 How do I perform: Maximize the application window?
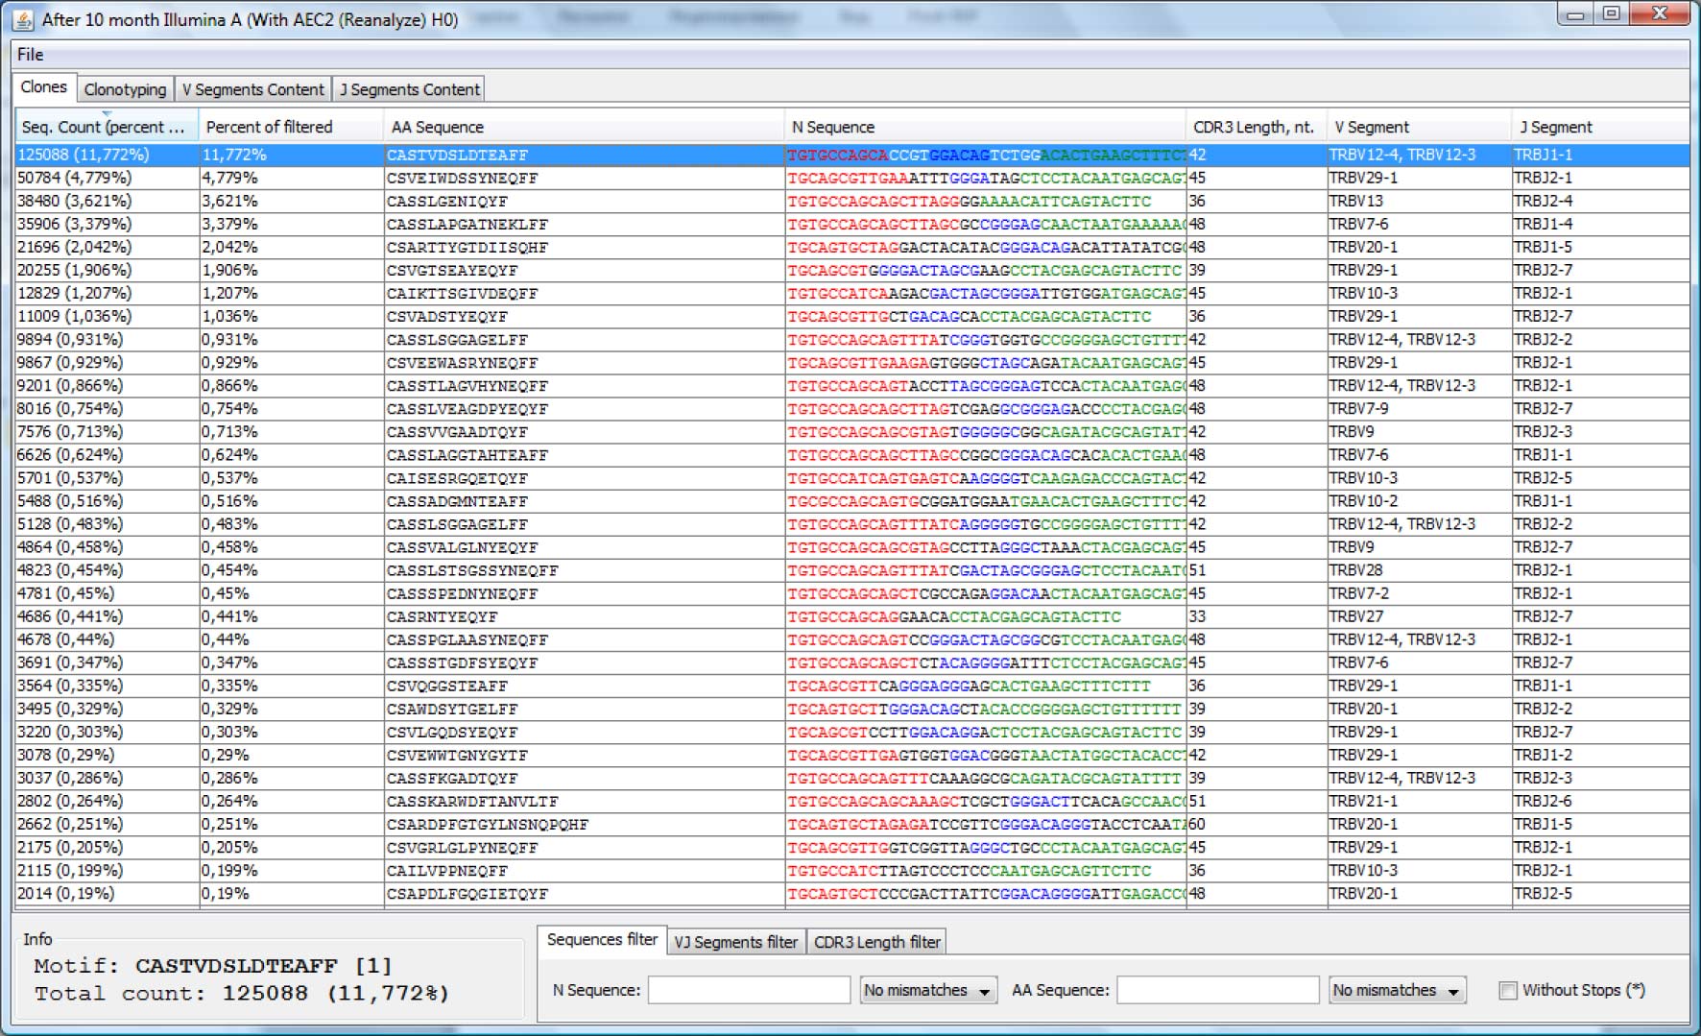[x=1612, y=13]
